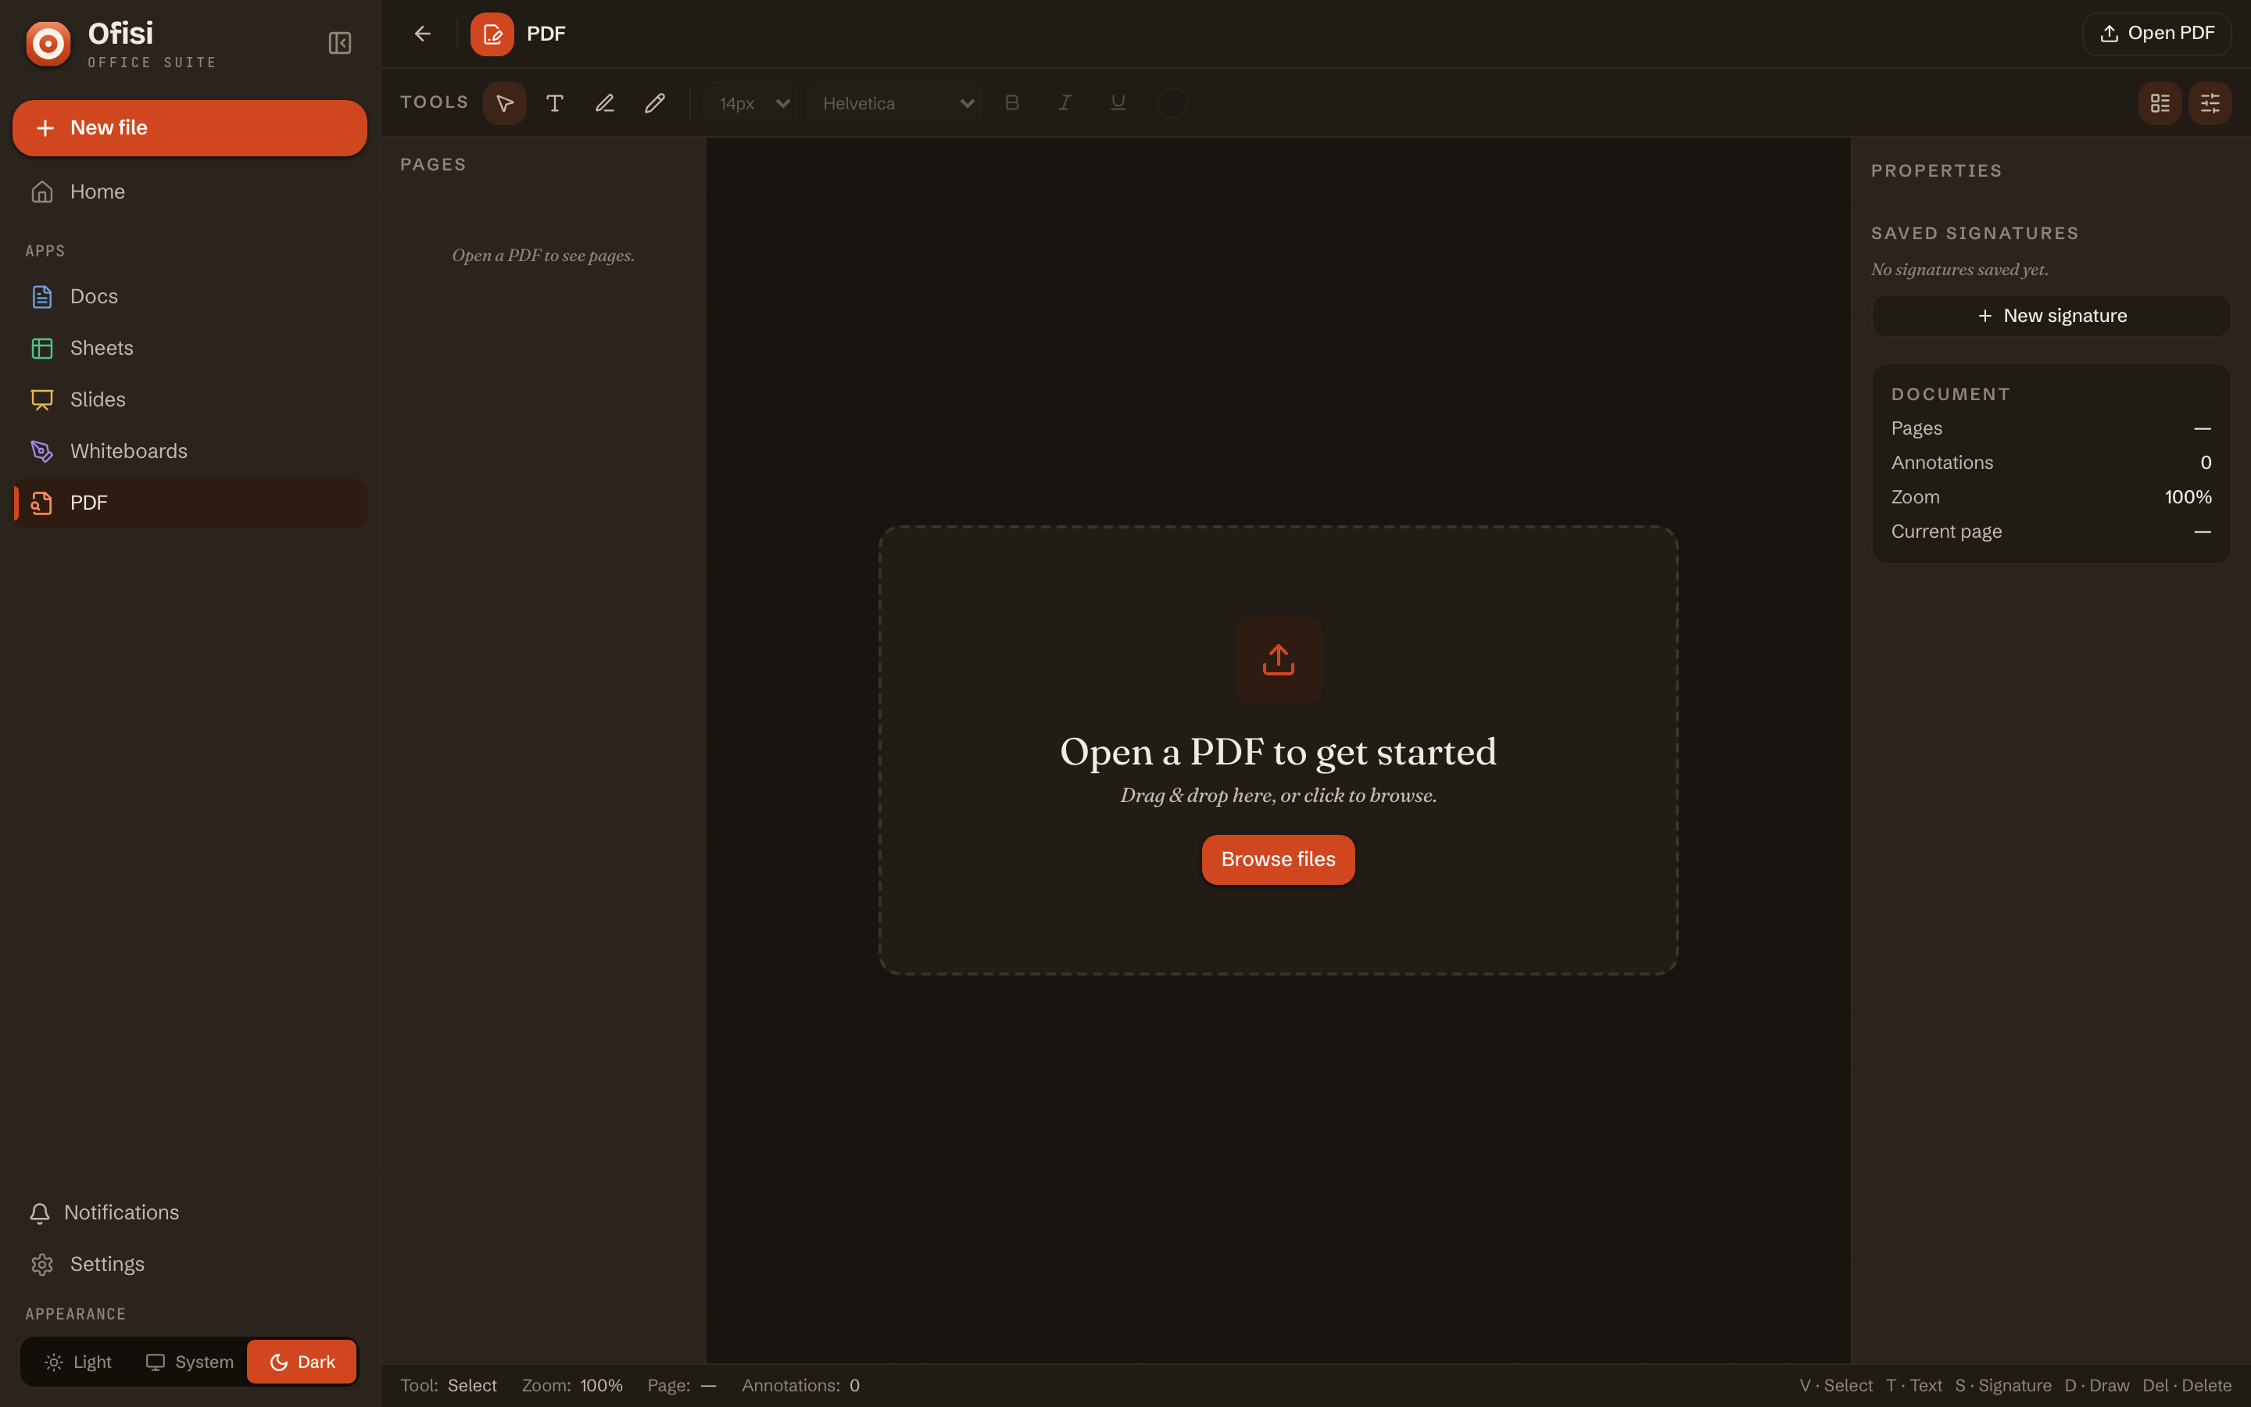The height and width of the screenshot is (1407, 2251).
Task: Open the Sheets app
Action: 190,348
